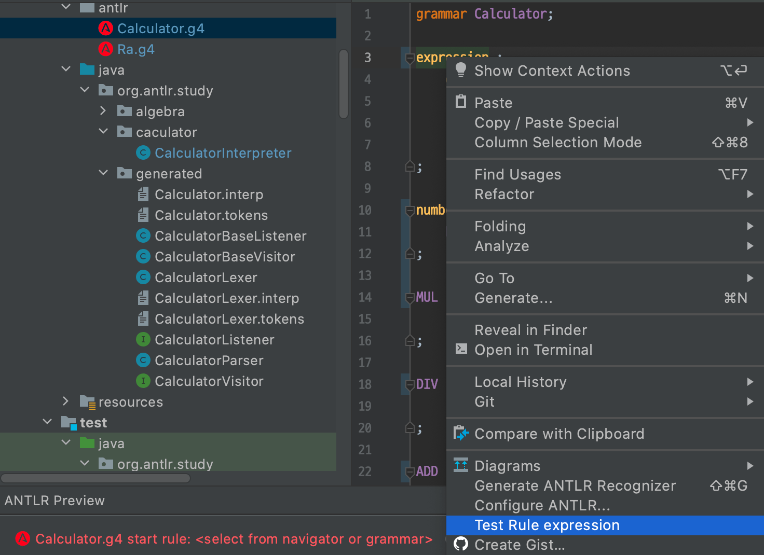Click the fold toggle on line 3
Viewport: 764px width, 555px height.
(410, 58)
